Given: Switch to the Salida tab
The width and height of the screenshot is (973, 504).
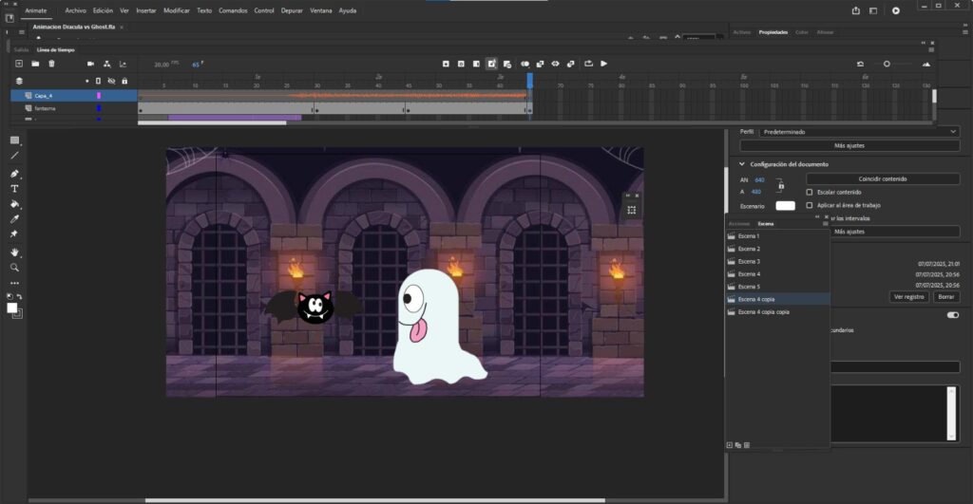Looking at the screenshot, I should [21, 49].
